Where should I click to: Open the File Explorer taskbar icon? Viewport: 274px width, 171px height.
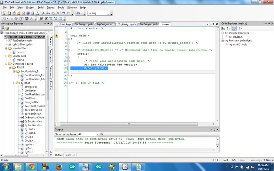18,167
